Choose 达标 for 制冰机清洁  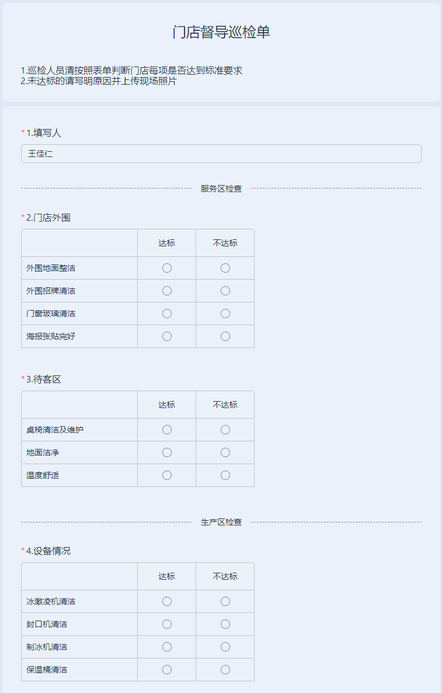tap(166, 647)
